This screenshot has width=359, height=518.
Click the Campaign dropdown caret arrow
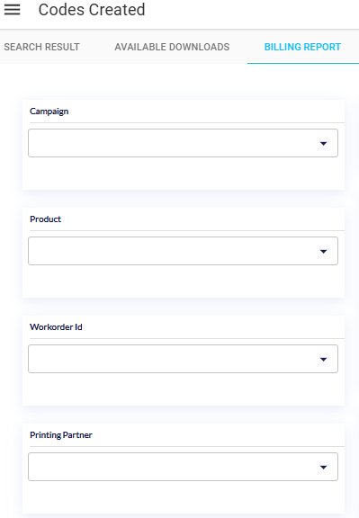tap(323, 143)
